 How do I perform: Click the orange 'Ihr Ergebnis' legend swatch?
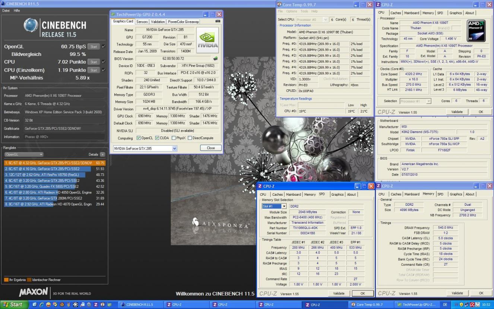tap(6, 280)
